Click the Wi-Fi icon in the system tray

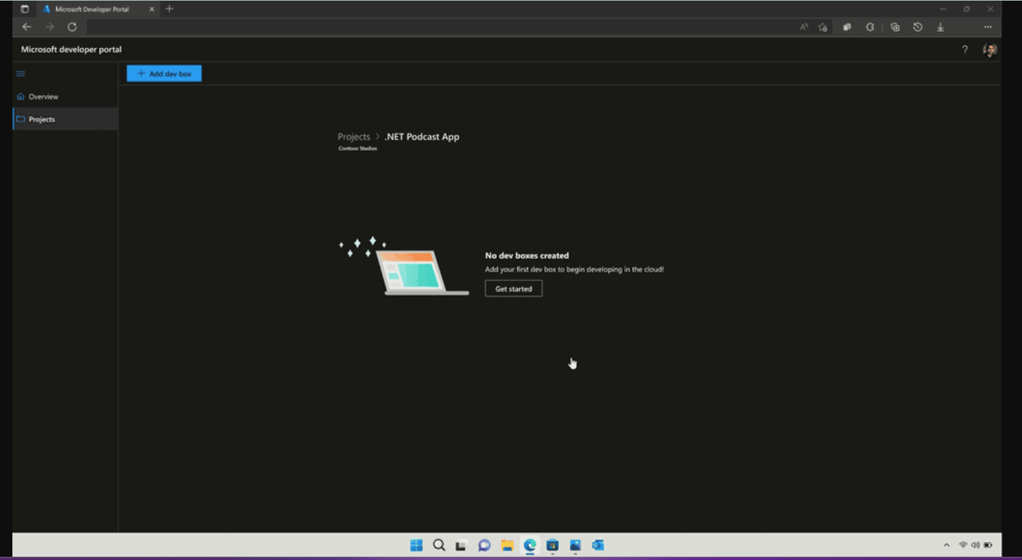tap(963, 545)
